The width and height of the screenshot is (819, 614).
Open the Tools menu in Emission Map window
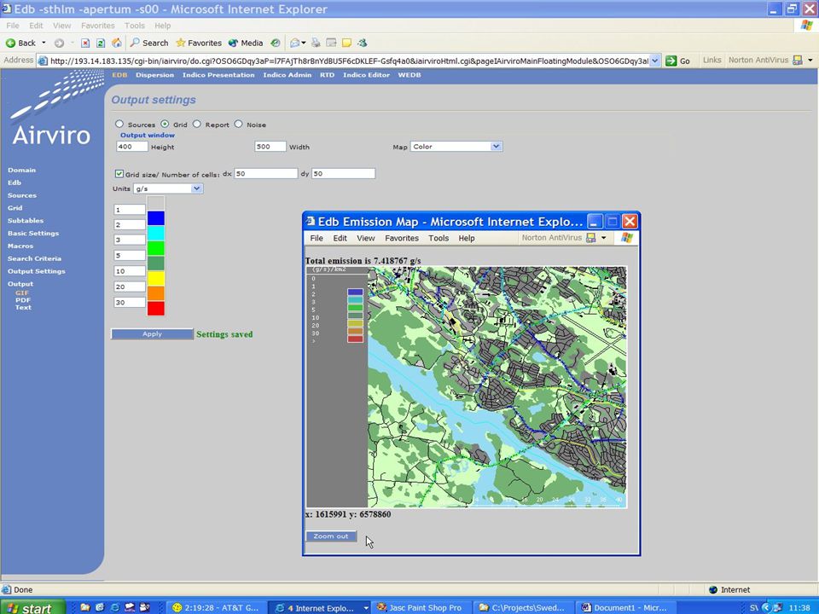tap(439, 238)
